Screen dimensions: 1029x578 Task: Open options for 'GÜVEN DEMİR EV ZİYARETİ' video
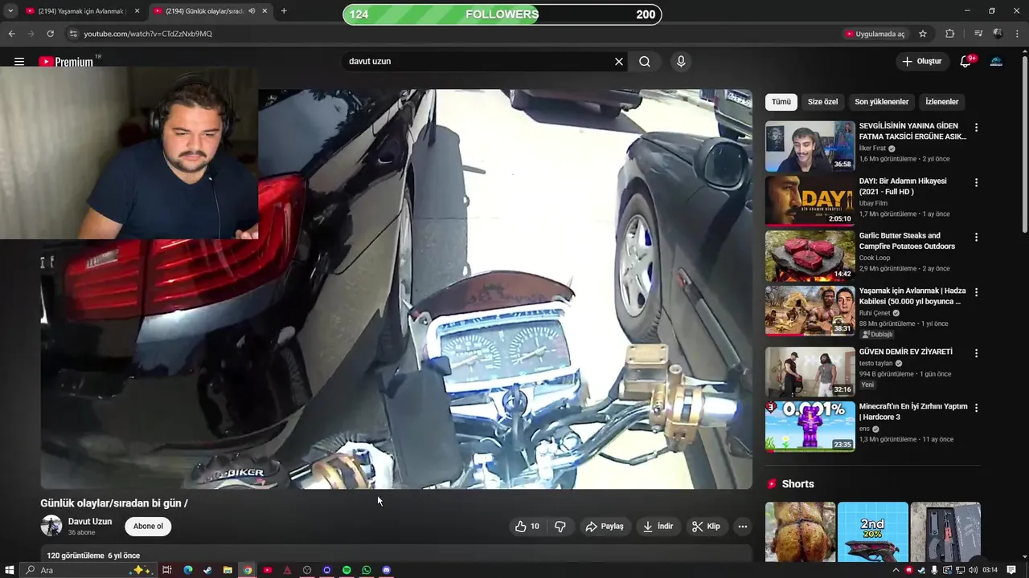point(976,353)
